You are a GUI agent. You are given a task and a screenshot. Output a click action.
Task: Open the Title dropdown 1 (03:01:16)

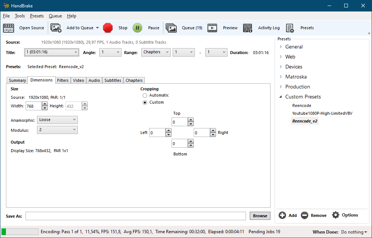tap(52, 52)
